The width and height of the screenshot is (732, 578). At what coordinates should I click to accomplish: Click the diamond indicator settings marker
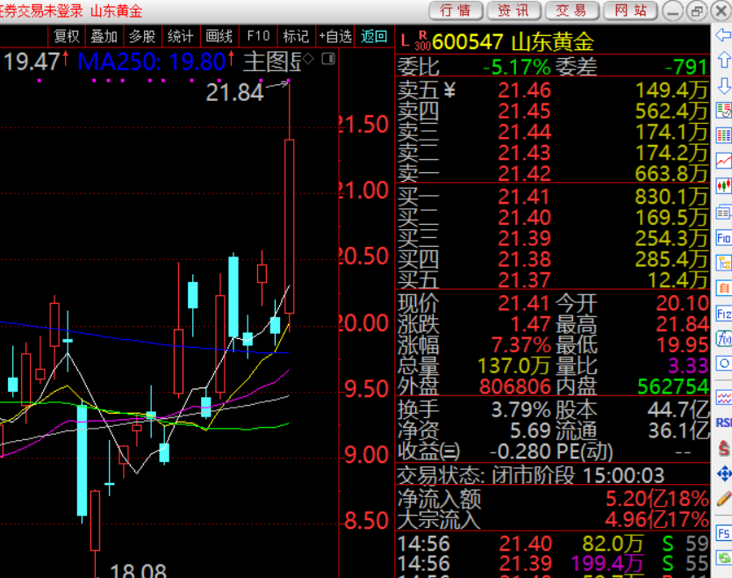pyautogui.click(x=308, y=59)
